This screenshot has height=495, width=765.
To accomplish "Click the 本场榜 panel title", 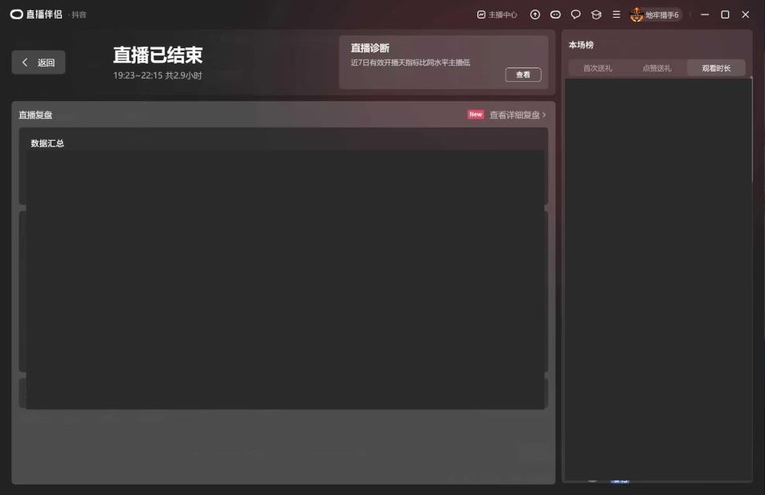I will tap(581, 45).
